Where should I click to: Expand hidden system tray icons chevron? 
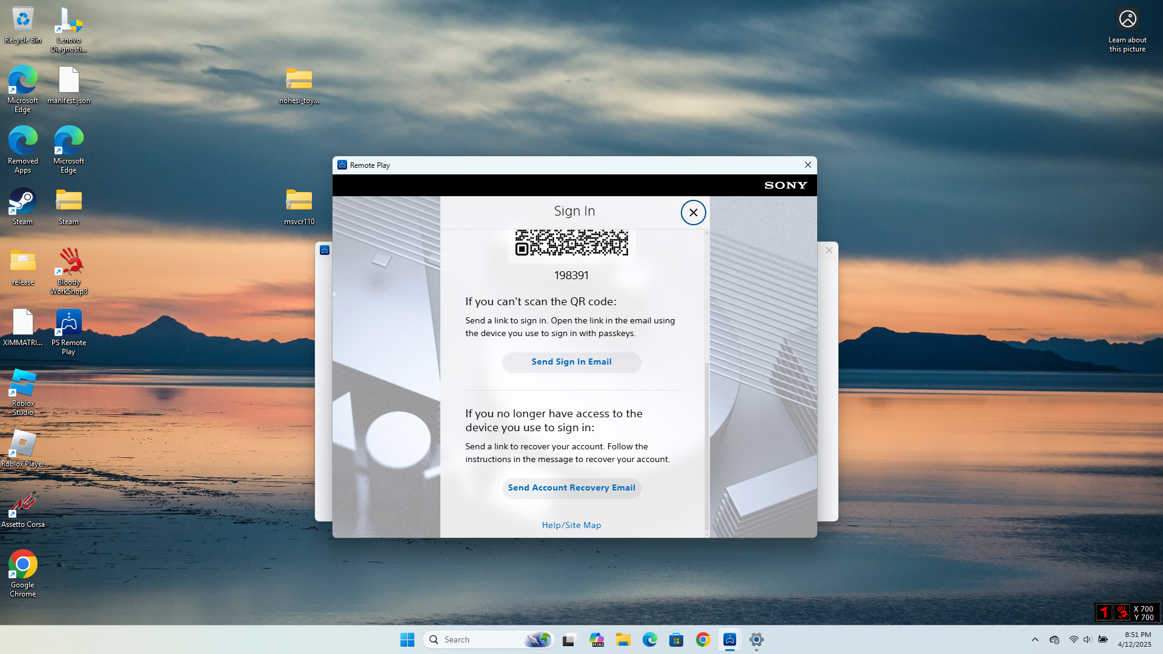[1035, 639]
